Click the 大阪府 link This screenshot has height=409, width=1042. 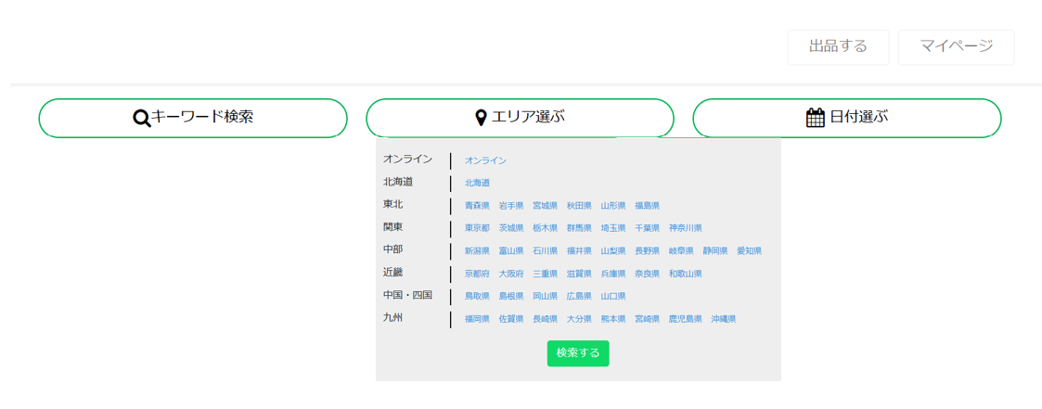coord(511,274)
